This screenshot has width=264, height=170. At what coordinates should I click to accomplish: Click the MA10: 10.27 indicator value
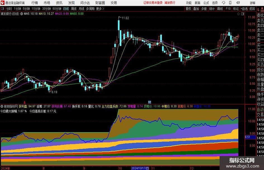pos(46,14)
